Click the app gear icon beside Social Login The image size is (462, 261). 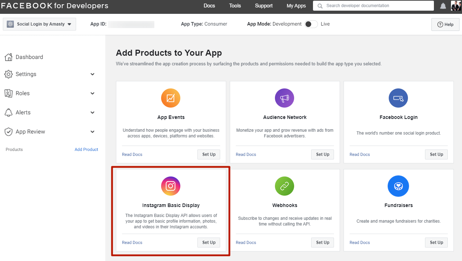(x=10, y=24)
